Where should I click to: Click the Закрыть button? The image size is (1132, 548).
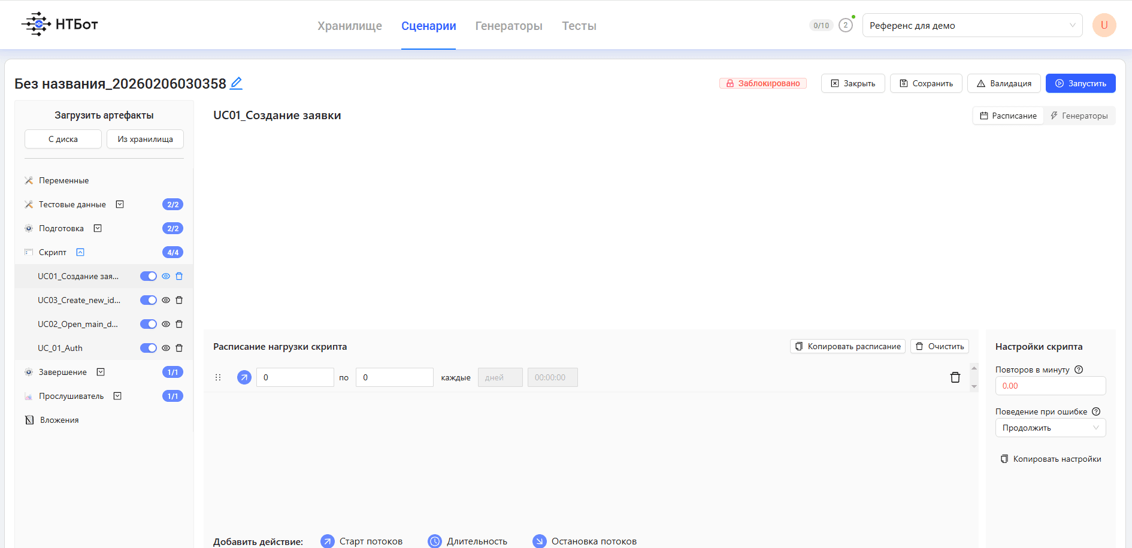click(853, 83)
